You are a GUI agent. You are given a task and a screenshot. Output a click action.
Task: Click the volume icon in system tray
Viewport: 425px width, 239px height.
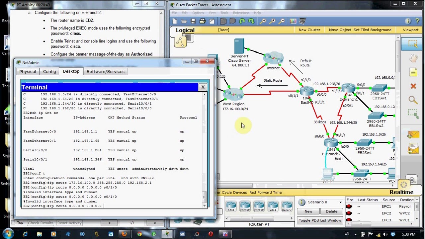[x=385, y=234]
